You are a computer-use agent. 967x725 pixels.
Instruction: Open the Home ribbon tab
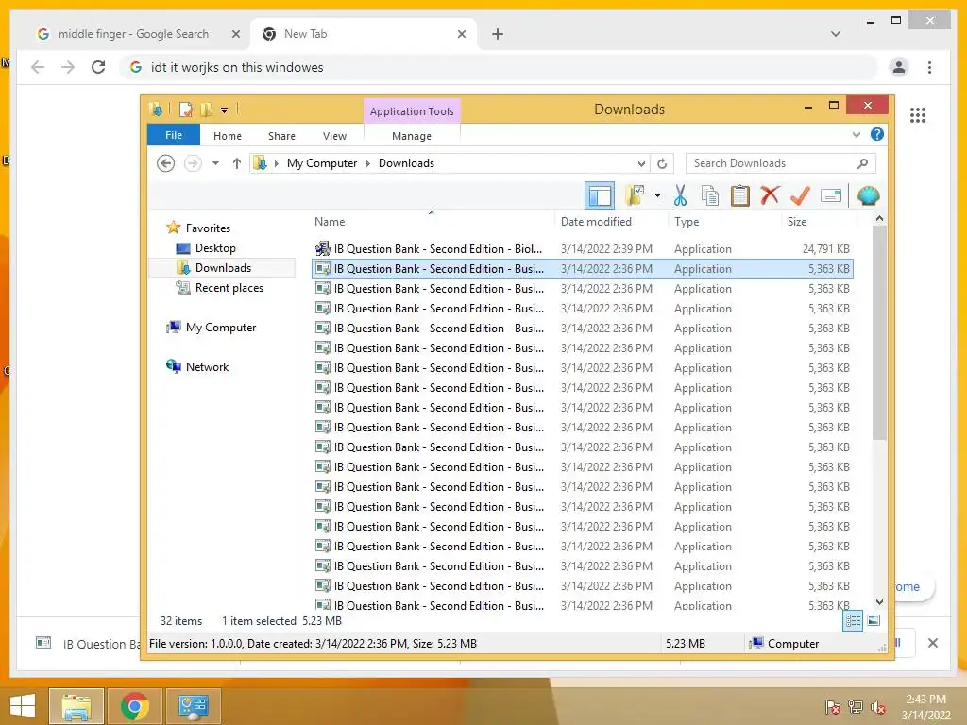pyautogui.click(x=227, y=136)
